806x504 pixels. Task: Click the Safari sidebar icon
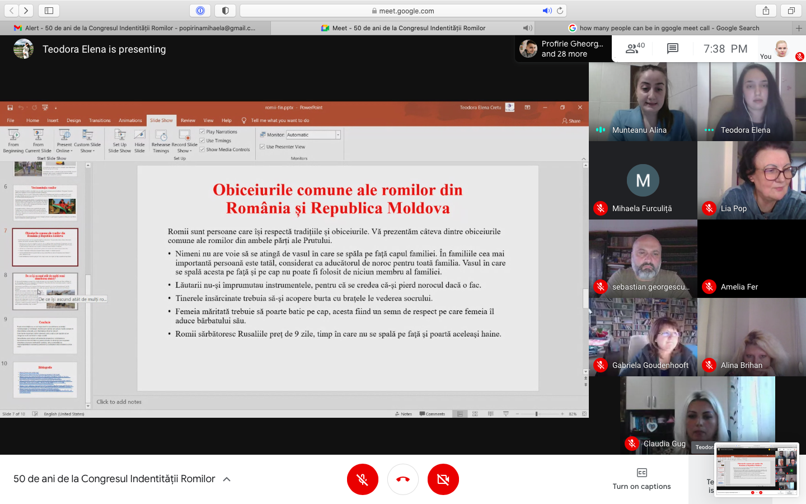pos(49,11)
